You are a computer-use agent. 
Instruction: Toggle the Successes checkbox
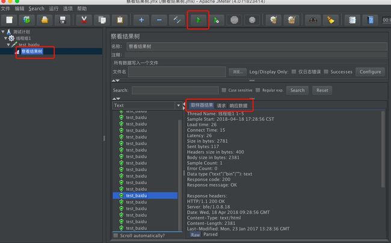pos(326,72)
